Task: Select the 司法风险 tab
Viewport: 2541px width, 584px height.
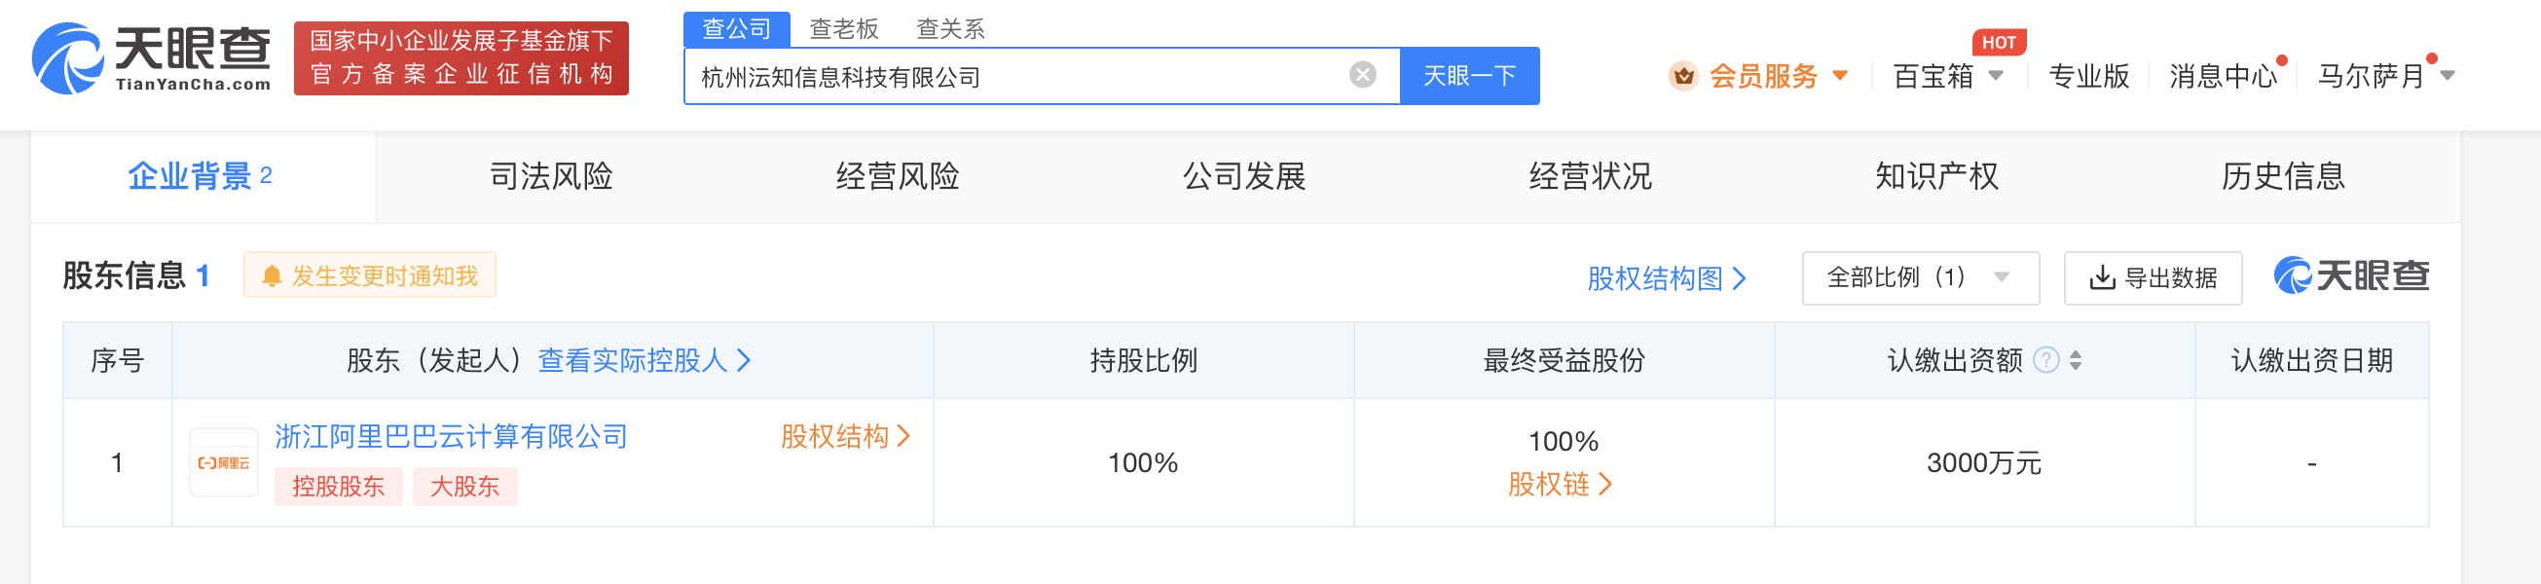Action: [x=551, y=176]
